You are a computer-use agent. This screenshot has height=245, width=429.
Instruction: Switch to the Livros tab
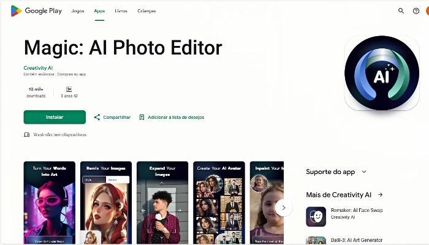(x=121, y=11)
